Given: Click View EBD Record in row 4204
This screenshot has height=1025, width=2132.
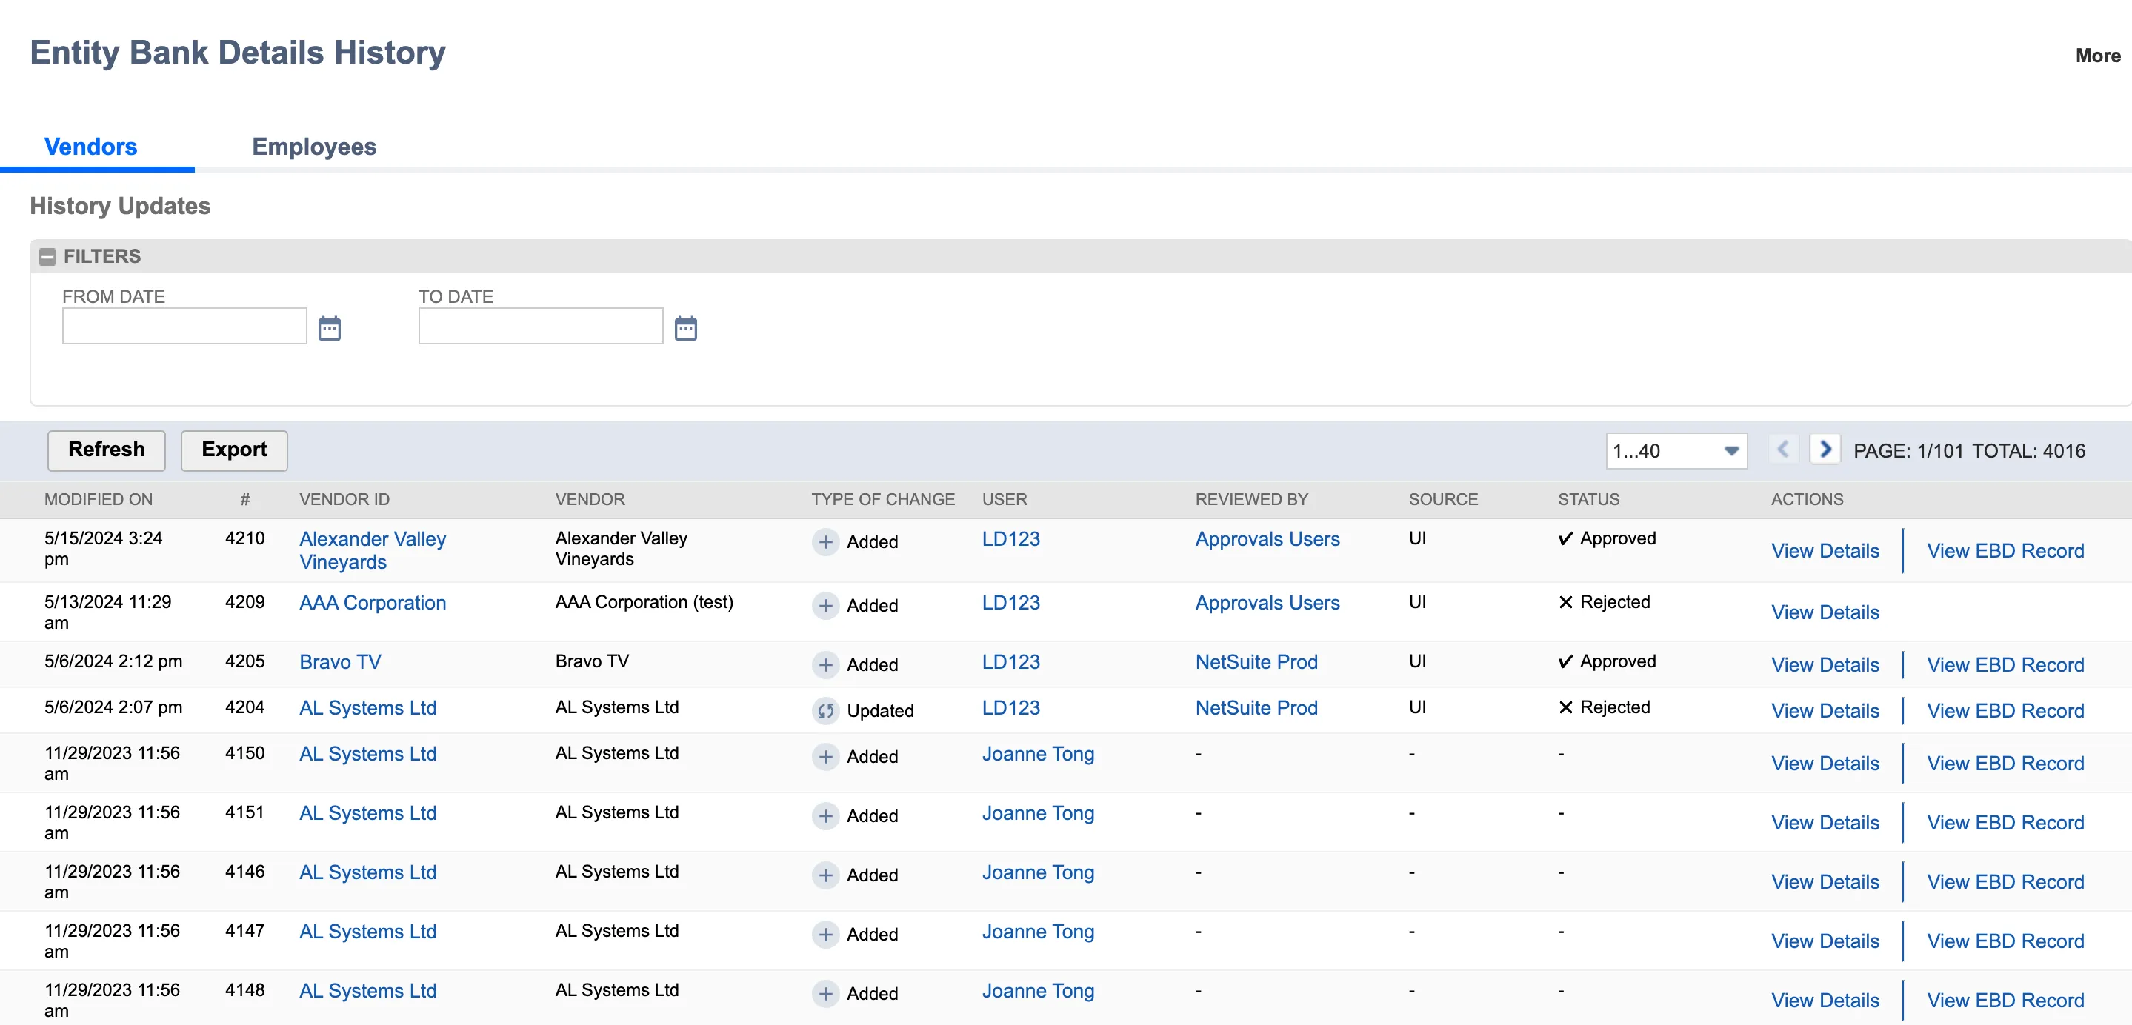Looking at the screenshot, I should click(x=2005, y=711).
